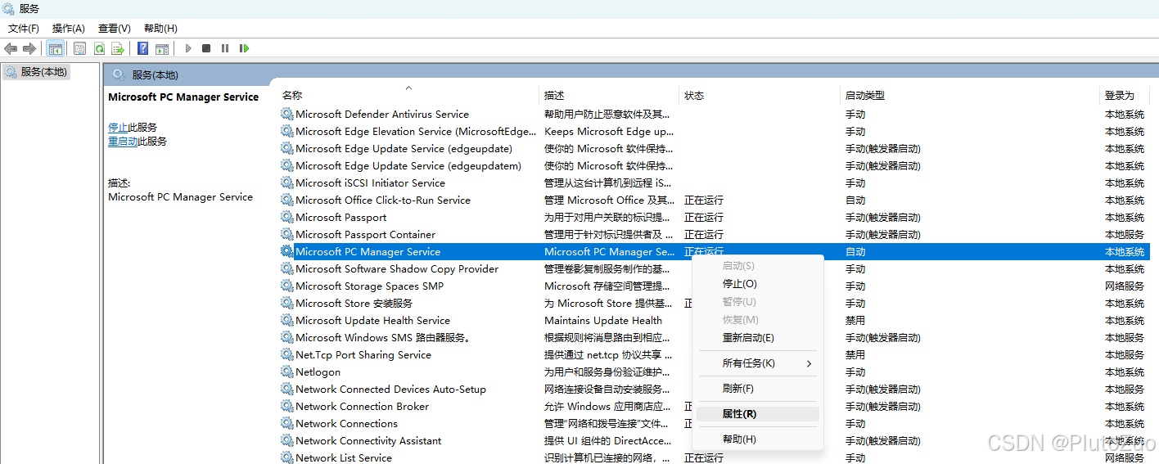
Task: Click the gear icon next to Net.Tcp Port Sharing Service
Action: (x=286, y=354)
